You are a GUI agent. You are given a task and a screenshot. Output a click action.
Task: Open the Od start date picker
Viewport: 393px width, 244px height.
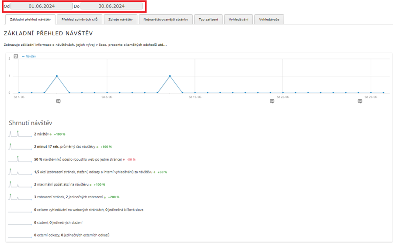coord(42,7)
